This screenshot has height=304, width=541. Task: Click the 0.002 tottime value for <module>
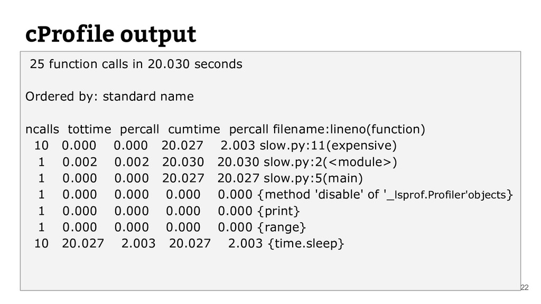tap(79, 162)
